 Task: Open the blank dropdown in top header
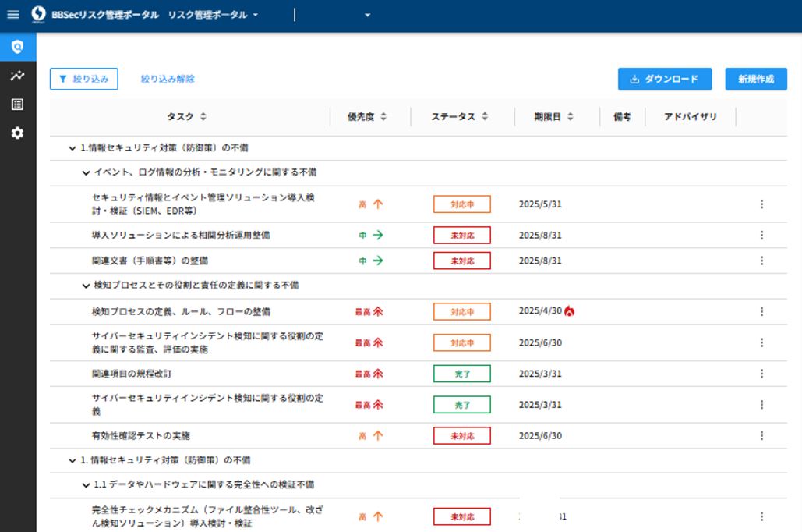pyautogui.click(x=368, y=15)
